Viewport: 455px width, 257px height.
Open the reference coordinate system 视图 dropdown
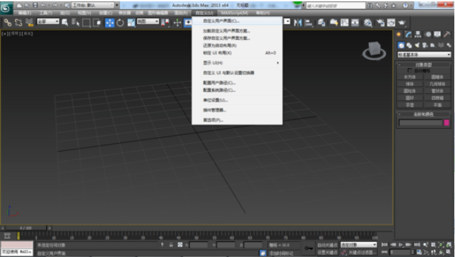click(148, 21)
